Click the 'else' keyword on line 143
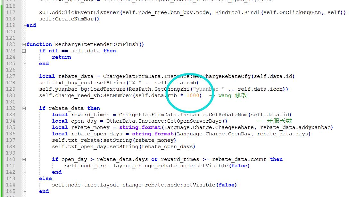364x197 pixels. coord(45,178)
